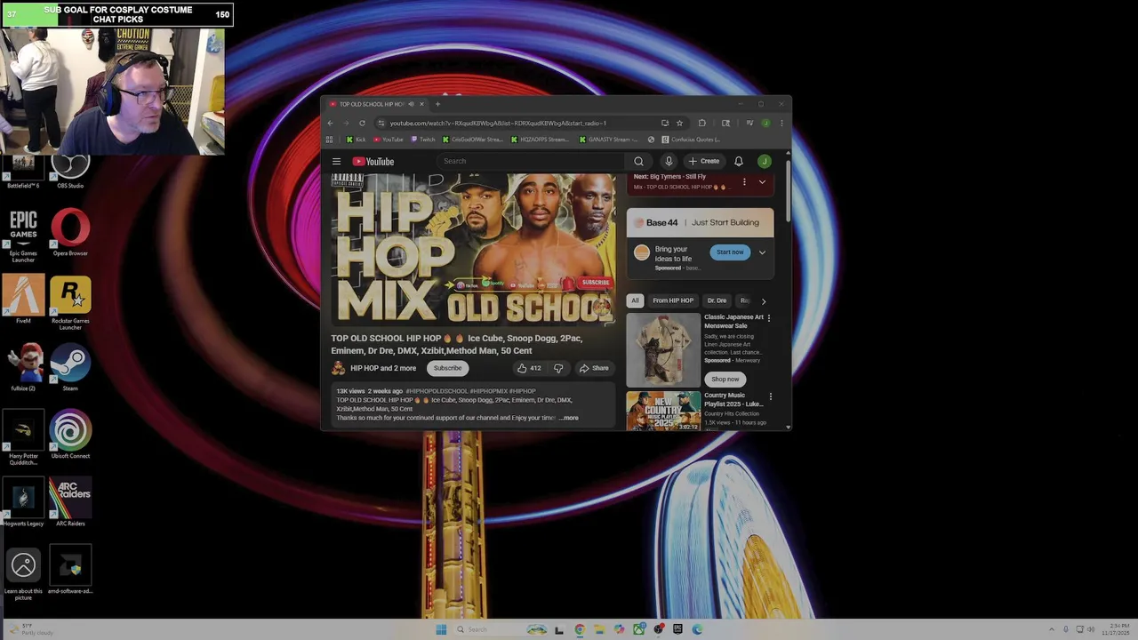View site information icon in address bar
The height and width of the screenshot is (640, 1138).
[x=381, y=123]
